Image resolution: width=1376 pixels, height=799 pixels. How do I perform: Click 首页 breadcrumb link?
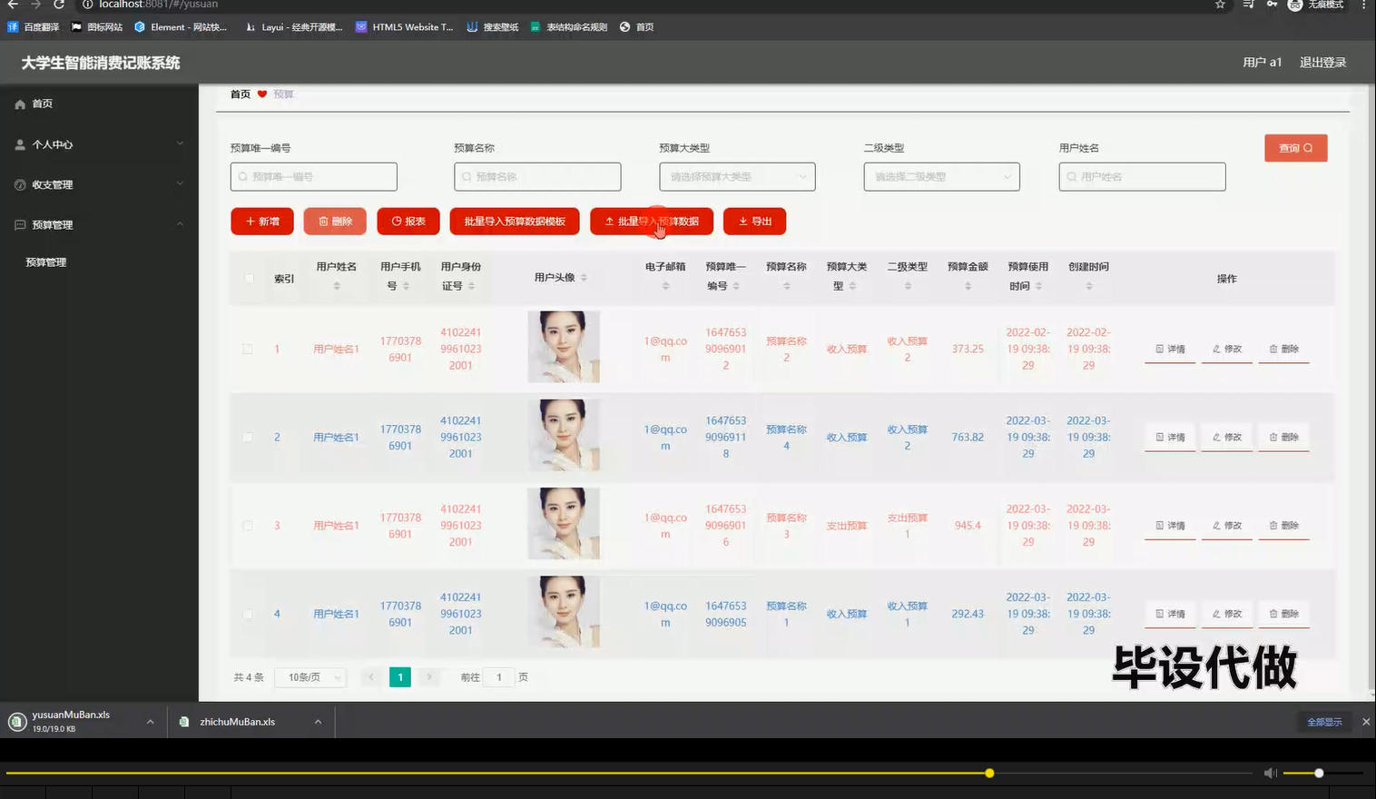click(x=240, y=94)
